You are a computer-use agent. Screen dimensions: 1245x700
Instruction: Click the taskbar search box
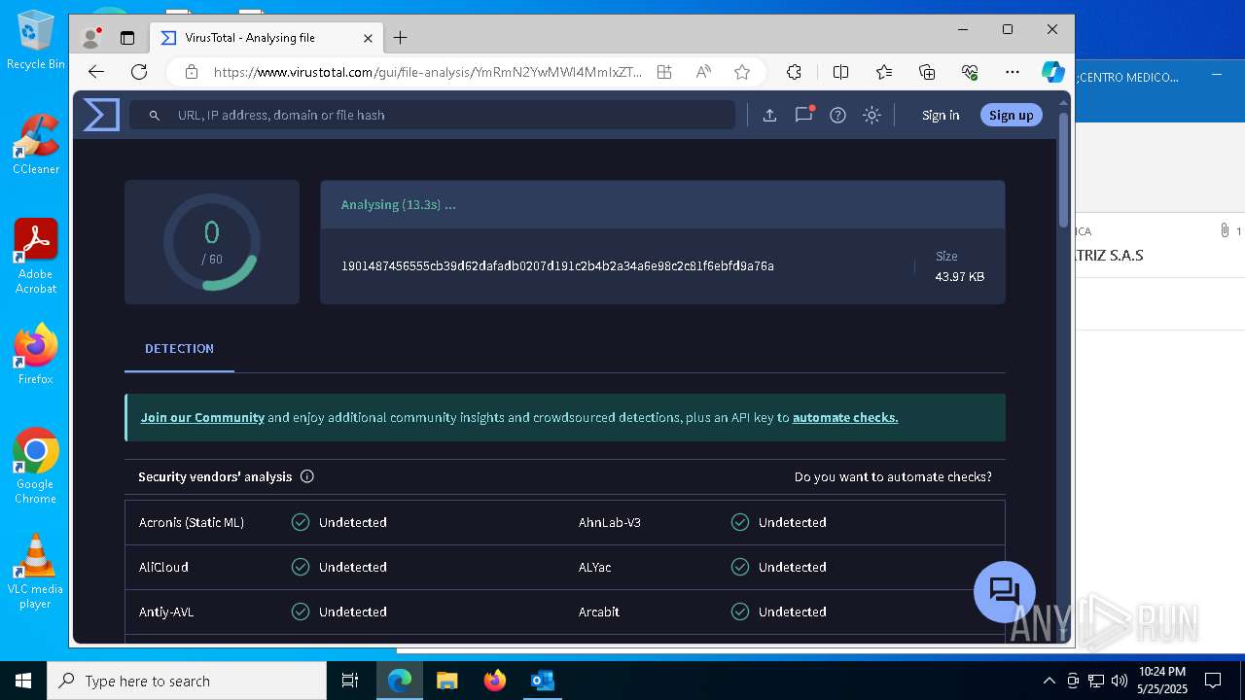click(x=187, y=681)
